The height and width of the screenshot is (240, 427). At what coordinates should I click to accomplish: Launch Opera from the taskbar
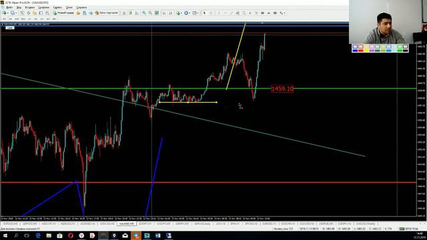(x=71, y=235)
